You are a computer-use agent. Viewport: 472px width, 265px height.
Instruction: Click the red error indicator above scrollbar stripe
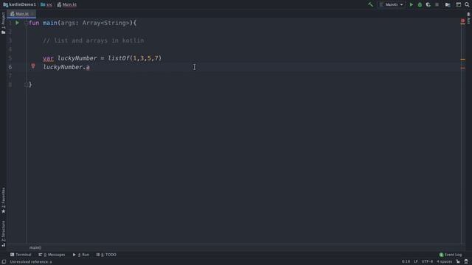click(x=462, y=21)
